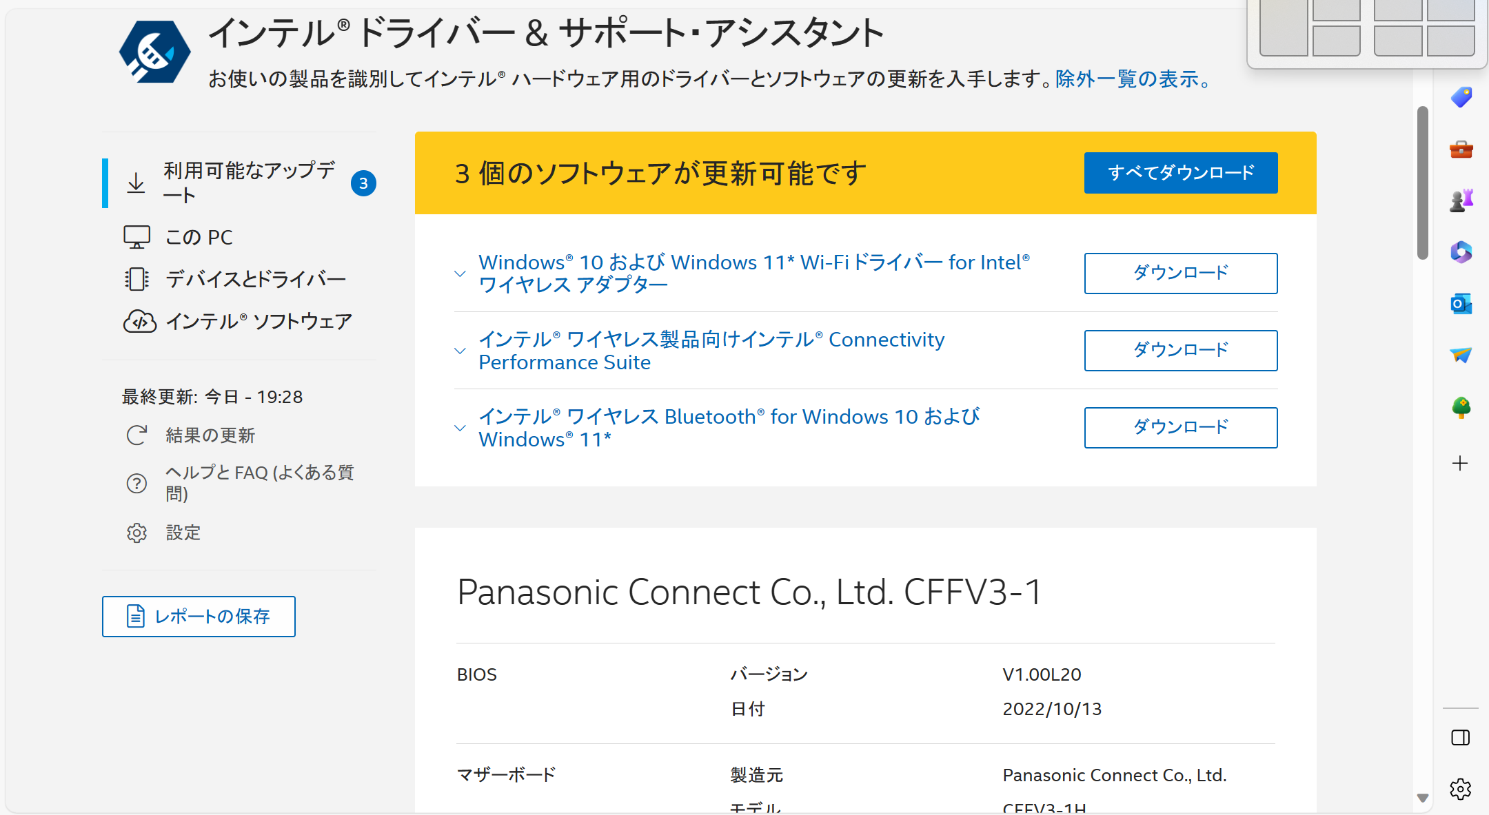This screenshot has width=1489, height=815.
Task: Click the question mark help icon
Action: [x=136, y=483]
